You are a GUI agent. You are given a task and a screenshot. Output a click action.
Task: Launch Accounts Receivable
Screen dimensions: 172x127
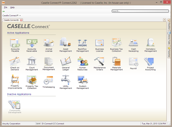(x=32, y=45)
